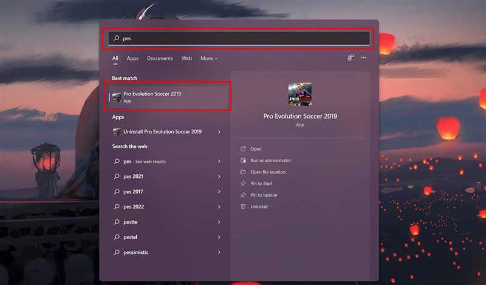Viewport: 486px width, 285px height.
Task: Choose Run as administrator
Action: 271,160
